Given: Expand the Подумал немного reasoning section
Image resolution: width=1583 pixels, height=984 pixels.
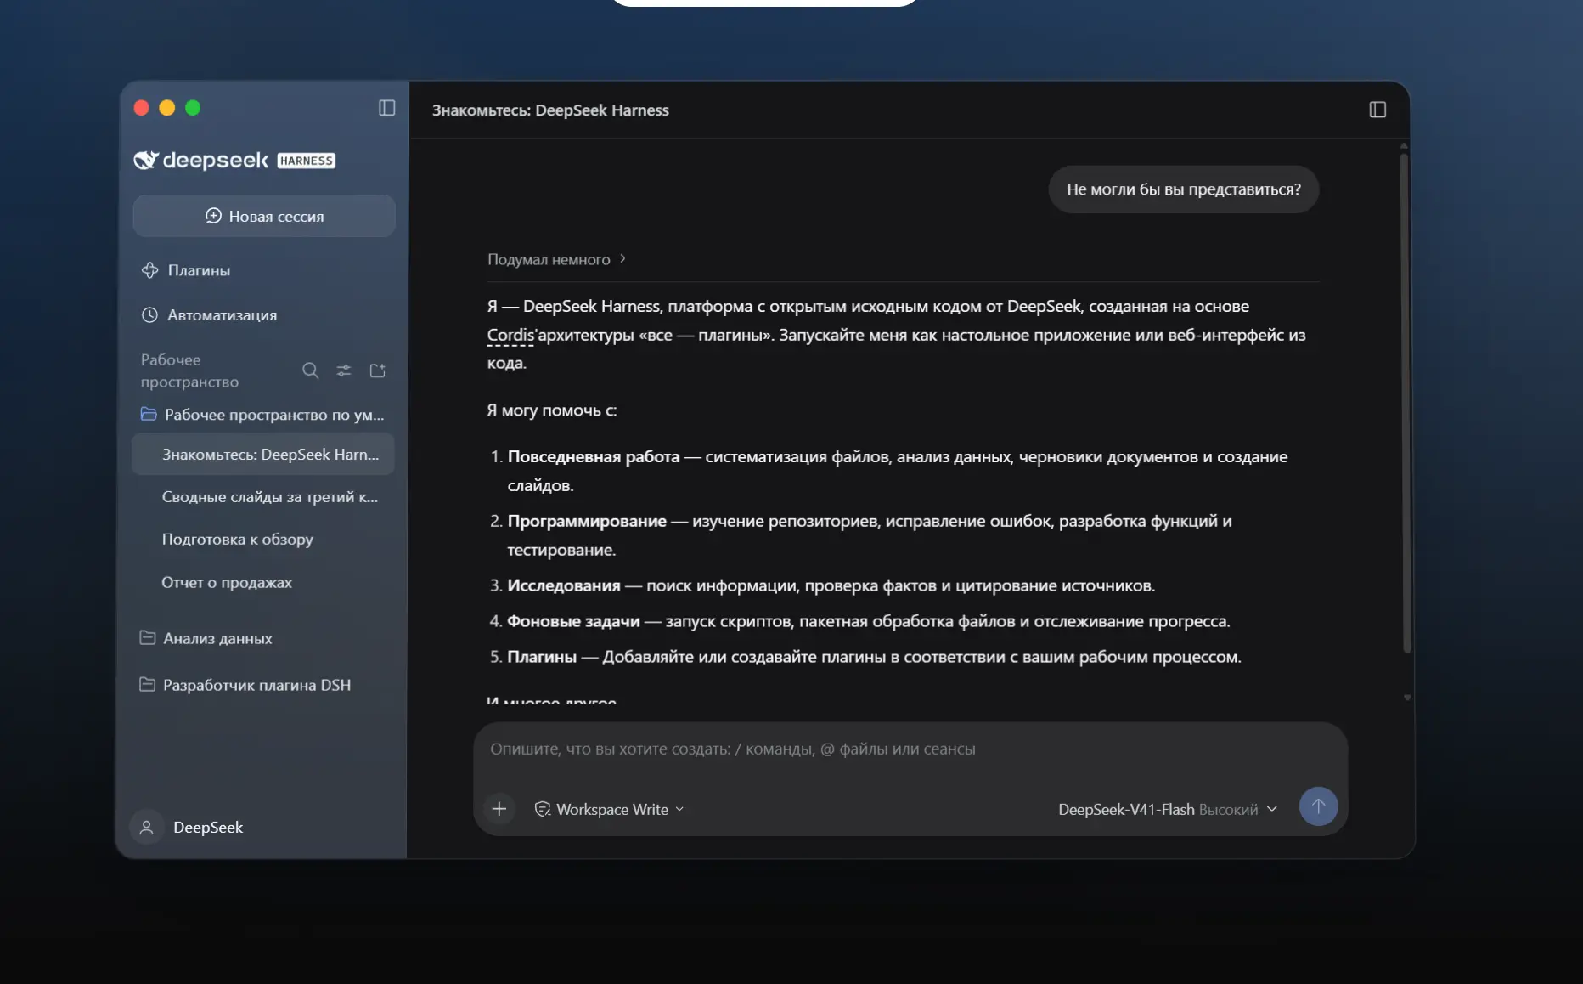Looking at the screenshot, I should (x=557, y=259).
